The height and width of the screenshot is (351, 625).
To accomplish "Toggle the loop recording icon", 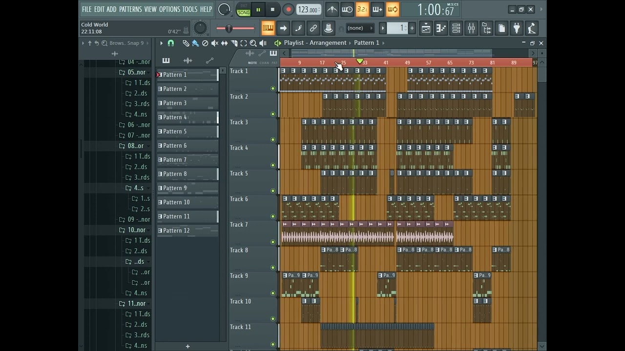I will click(x=393, y=9).
